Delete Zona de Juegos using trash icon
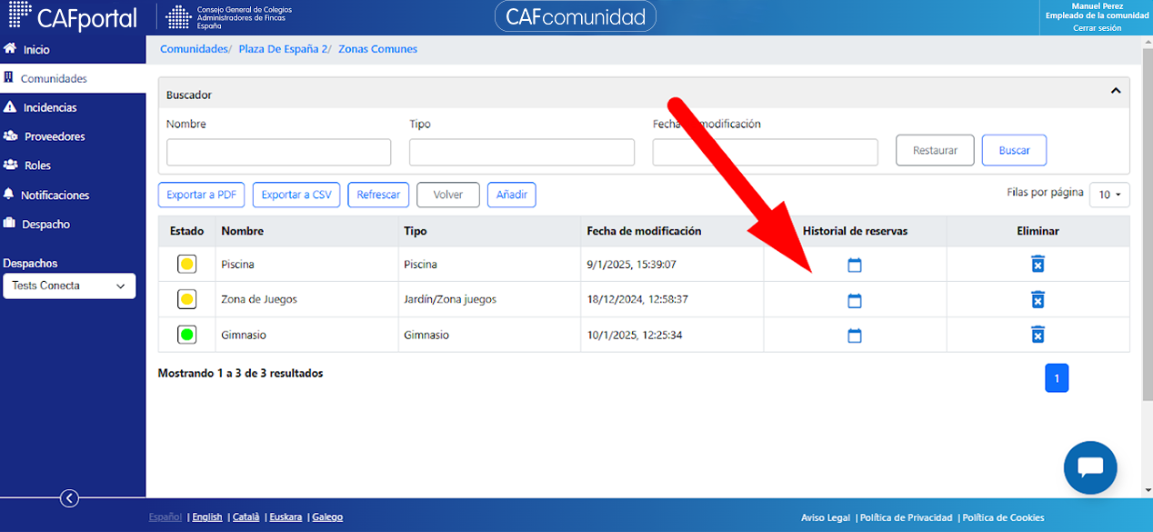Viewport: 1153px width, 532px height. [x=1038, y=299]
